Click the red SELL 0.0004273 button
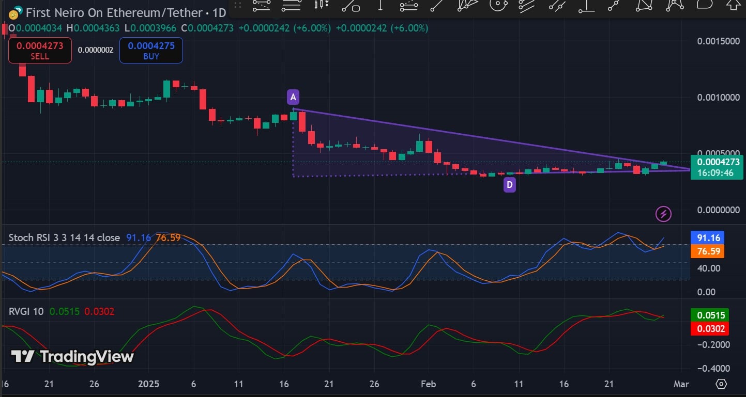 tap(40, 51)
